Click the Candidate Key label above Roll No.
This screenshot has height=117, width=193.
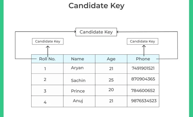point(48,41)
